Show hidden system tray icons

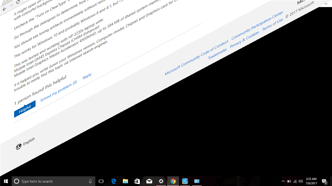(x=283, y=181)
